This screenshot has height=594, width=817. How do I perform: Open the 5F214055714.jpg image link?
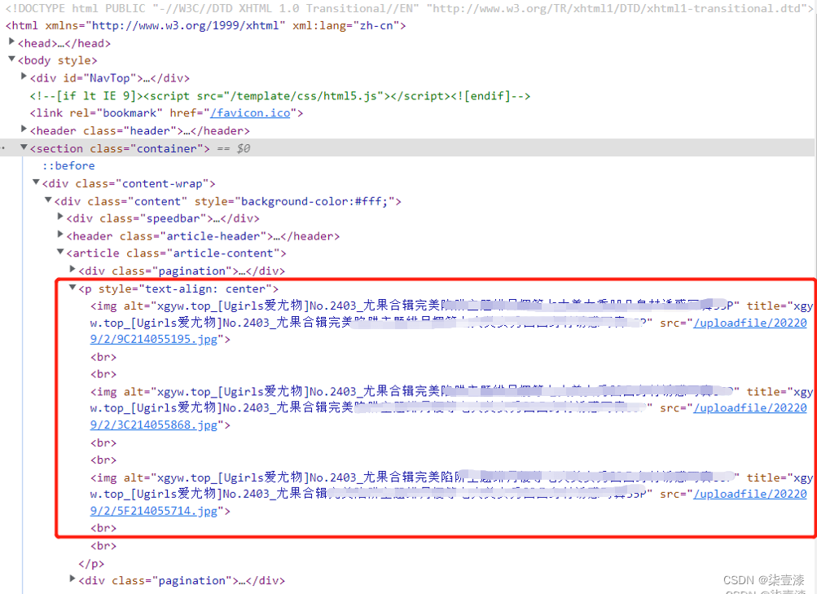pos(154,511)
